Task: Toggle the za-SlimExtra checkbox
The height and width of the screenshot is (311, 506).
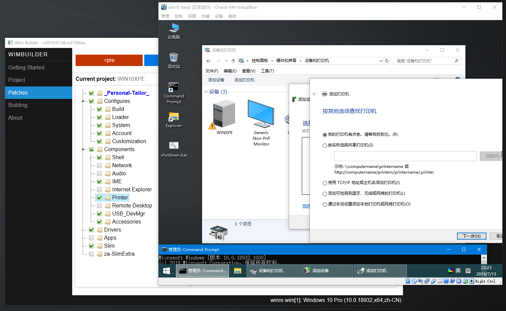Action: pos(91,254)
